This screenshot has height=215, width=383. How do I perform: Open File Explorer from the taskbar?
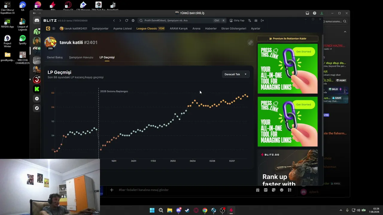tap(170, 210)
